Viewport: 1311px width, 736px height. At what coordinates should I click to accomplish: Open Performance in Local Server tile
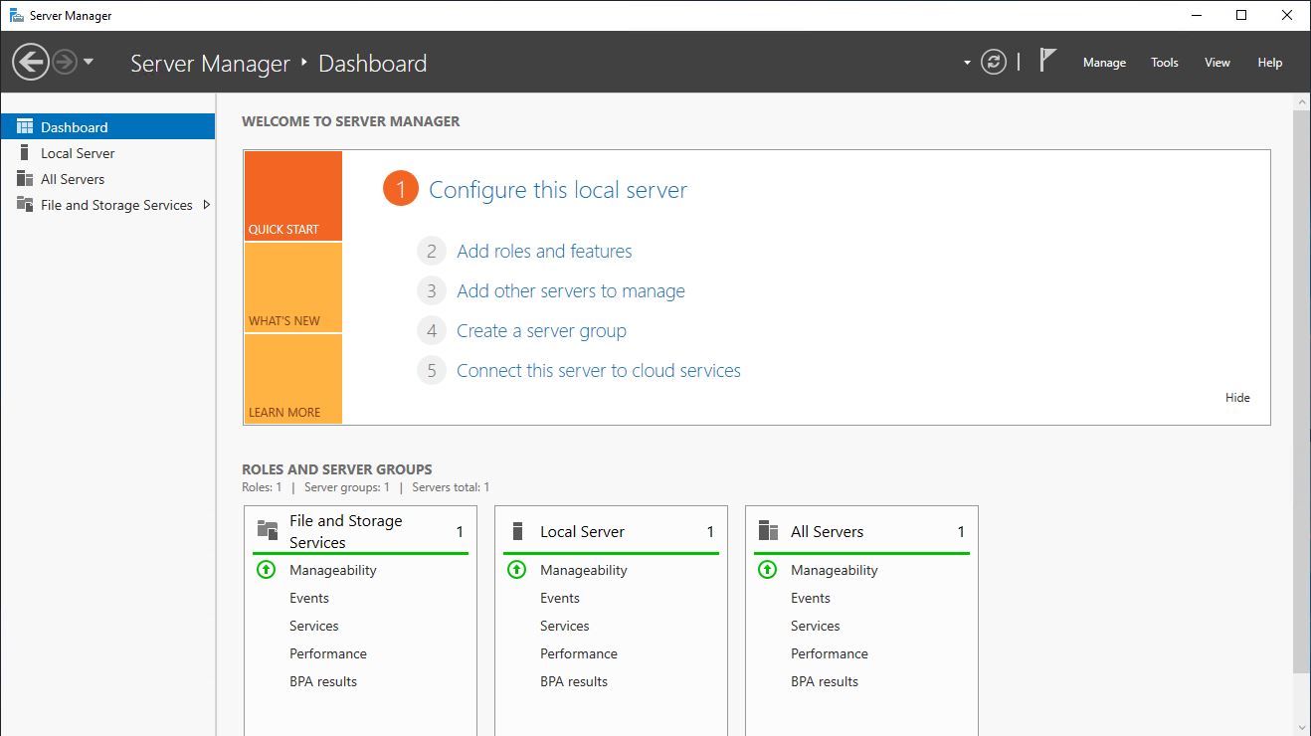click(x=579, y=653)
